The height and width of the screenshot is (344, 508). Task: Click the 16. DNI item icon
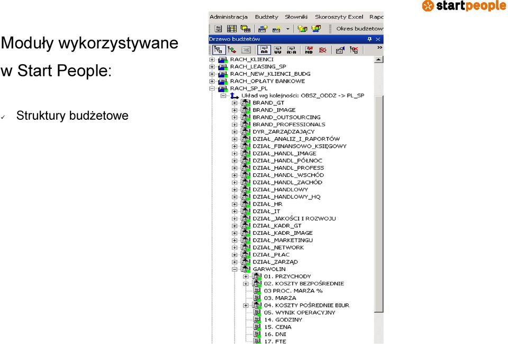[x=257, y=334]
